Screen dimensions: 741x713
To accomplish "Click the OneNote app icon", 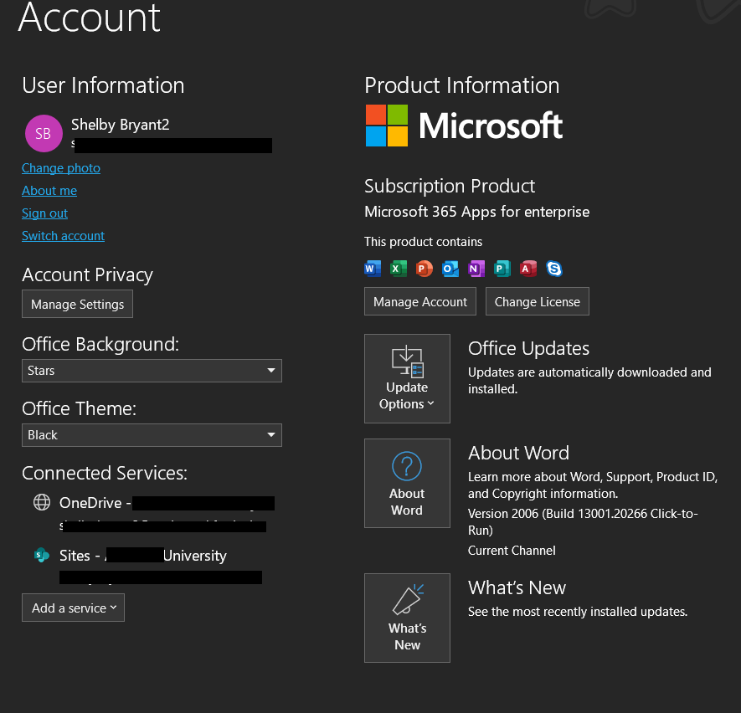I will [476, 269].
